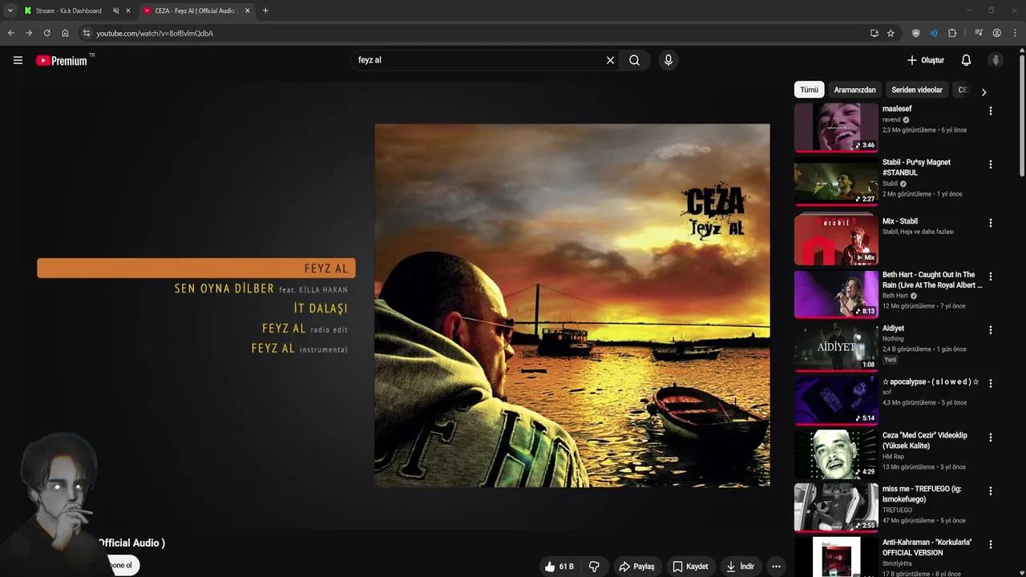The width and height of the screenshot is (1026, 577).
Task: Download the video with İndir
Action: (x=741, y=567)
